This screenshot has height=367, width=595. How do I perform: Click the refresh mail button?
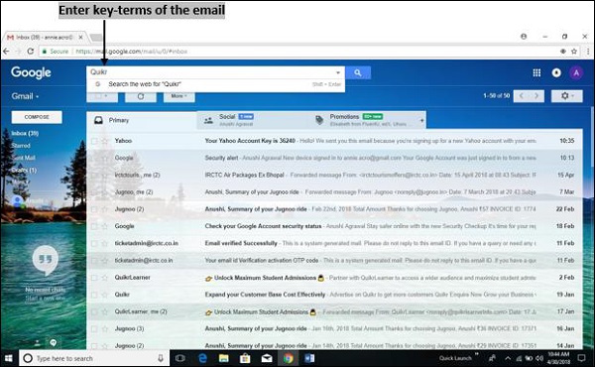pos(141,96)
